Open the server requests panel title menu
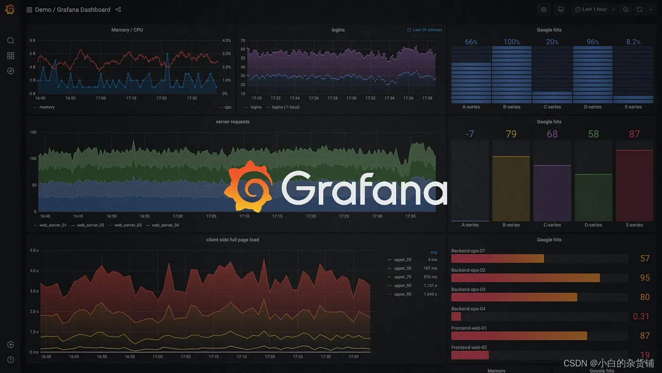The image size is (662, 373). click(x=233, y=122)
